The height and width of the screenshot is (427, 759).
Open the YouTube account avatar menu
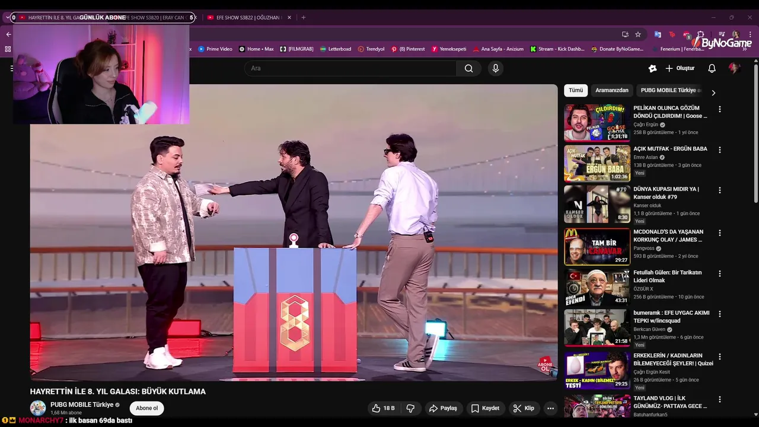point(734,68)
